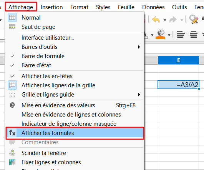Click the Undo arrow icon

(x=156, y=20)
